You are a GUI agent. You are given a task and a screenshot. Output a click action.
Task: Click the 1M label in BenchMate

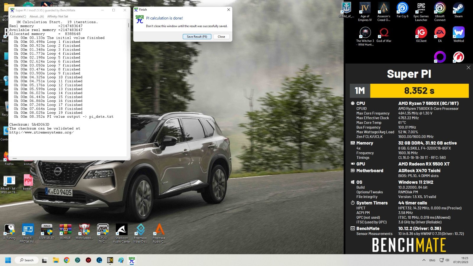coord(360,91)
